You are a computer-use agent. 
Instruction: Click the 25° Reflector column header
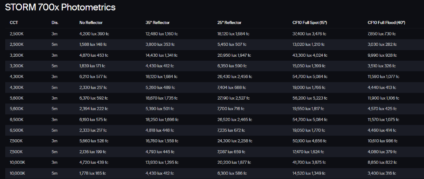pos(229,23)
